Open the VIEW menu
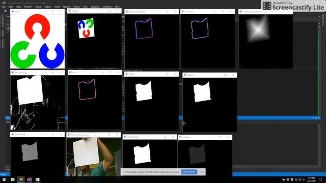 (x=18, y=7)
